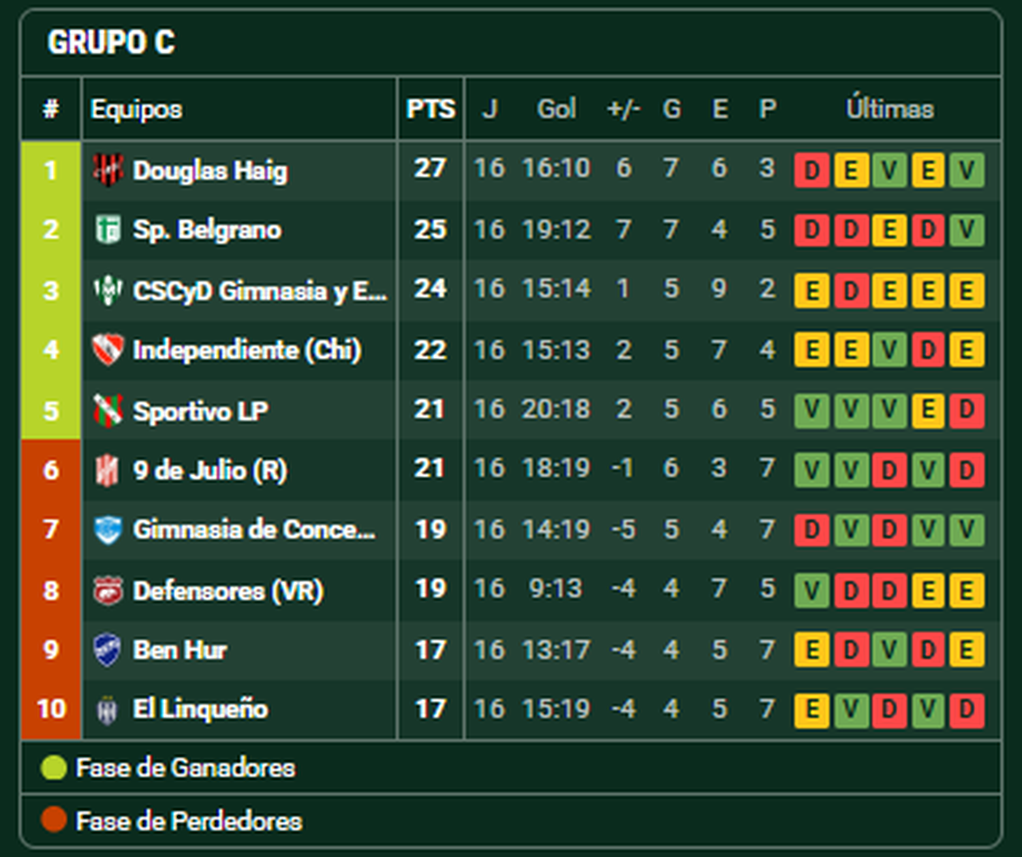1022x857 pixels.
Task: Click the Ben Hur club shield
Action: [108, 650]
